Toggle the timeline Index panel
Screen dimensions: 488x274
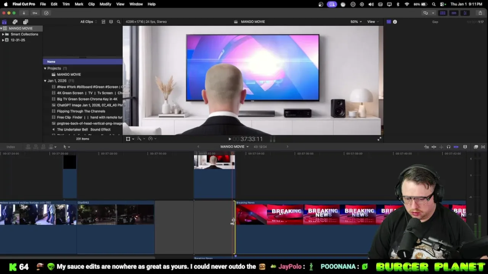point(11,147)
